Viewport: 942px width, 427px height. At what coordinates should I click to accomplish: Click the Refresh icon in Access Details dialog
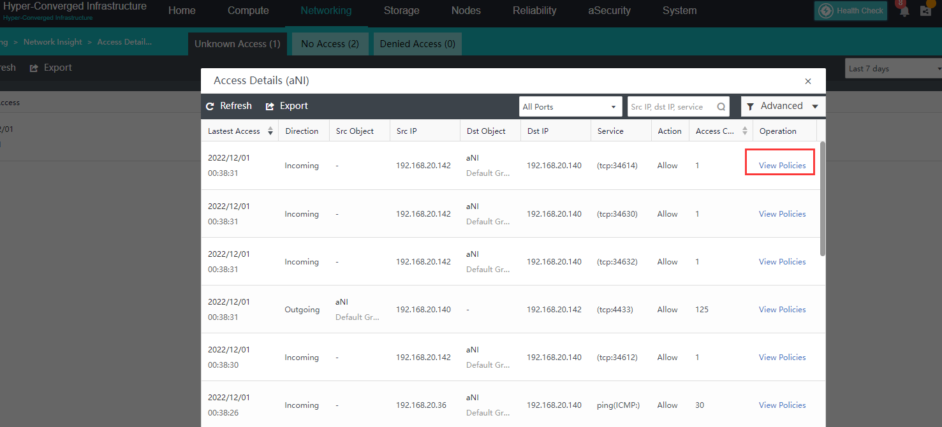tap(210, 106)
